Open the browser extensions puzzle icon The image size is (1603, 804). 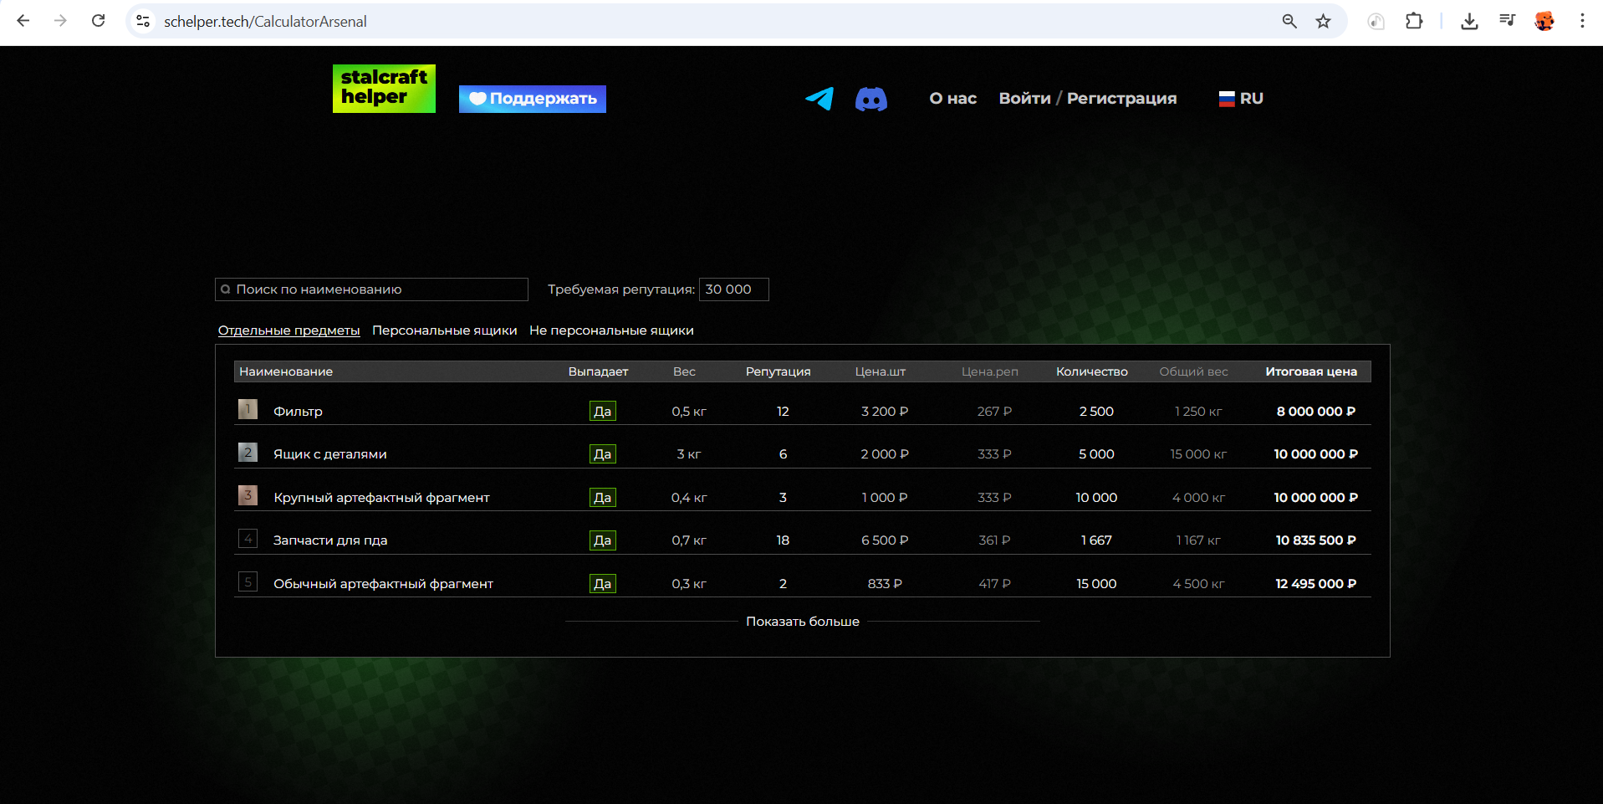(x=1414, y=22)
